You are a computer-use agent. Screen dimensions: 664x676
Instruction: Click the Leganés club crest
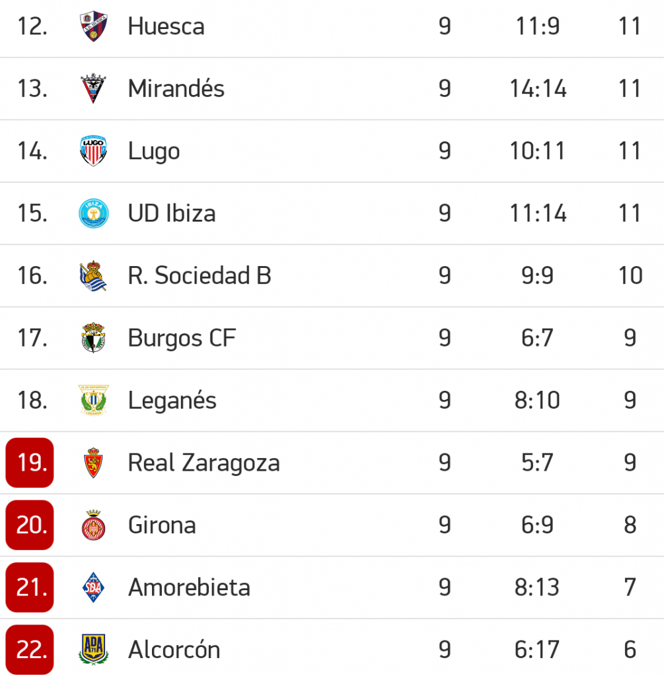[x=93, y=400]
